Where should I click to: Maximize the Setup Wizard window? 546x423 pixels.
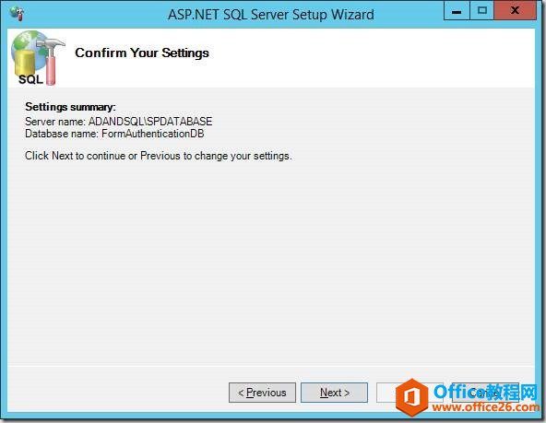pos(481,11)
